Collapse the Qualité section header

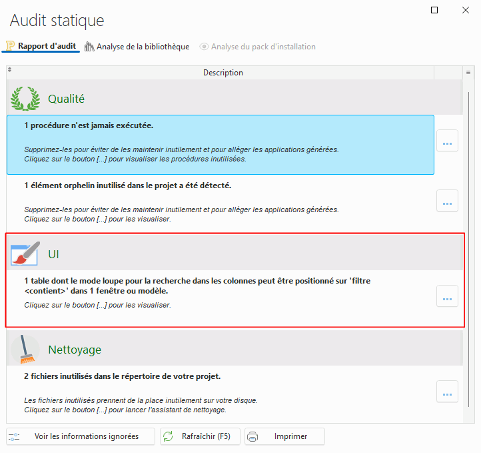pyautogui.click(x=235, y=98)
